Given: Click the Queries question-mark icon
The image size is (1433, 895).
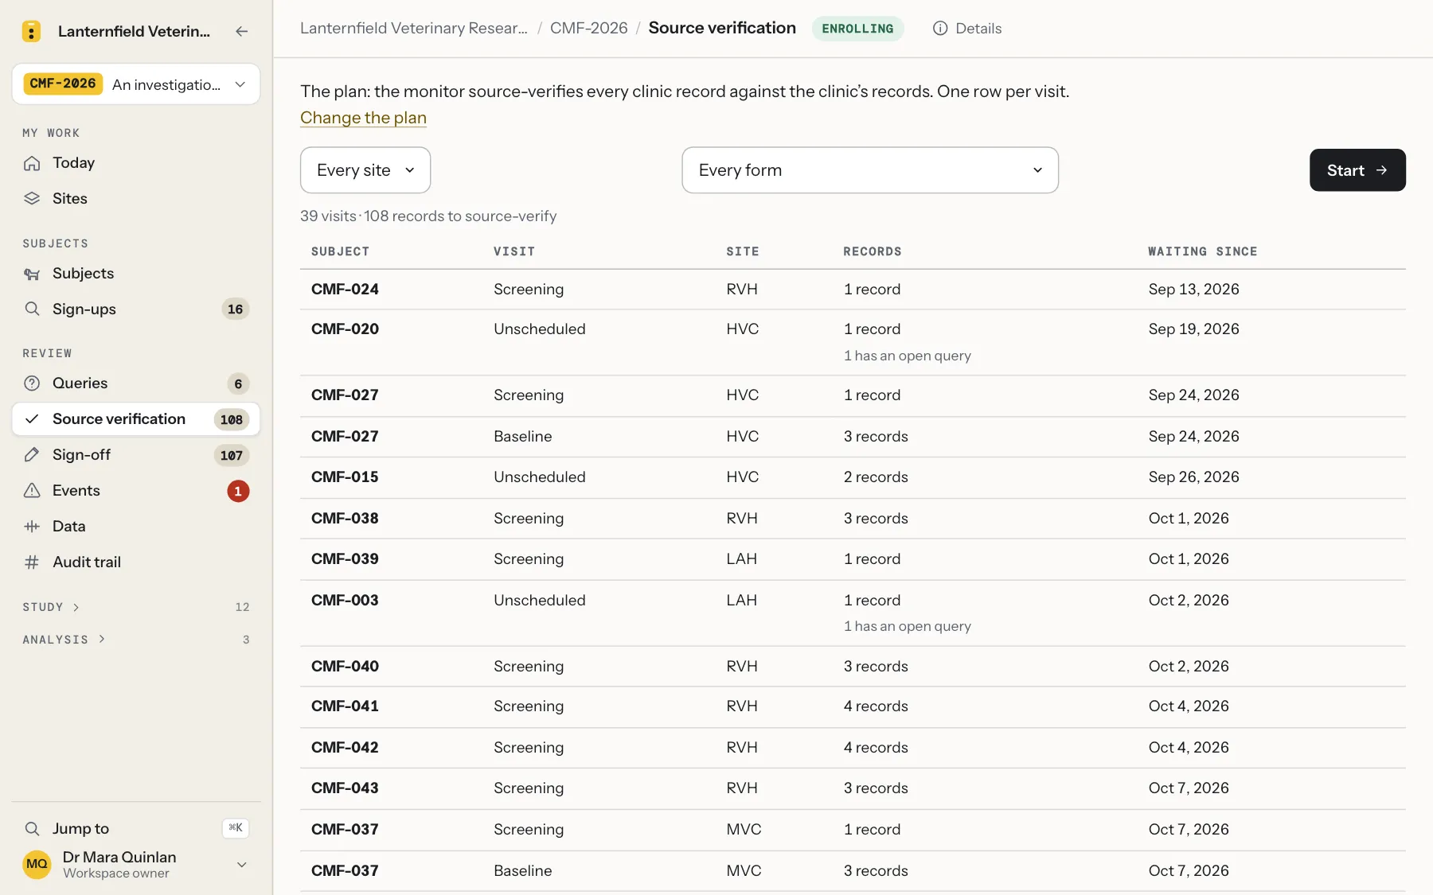Looking at the screenshot, I should point(32,383).
